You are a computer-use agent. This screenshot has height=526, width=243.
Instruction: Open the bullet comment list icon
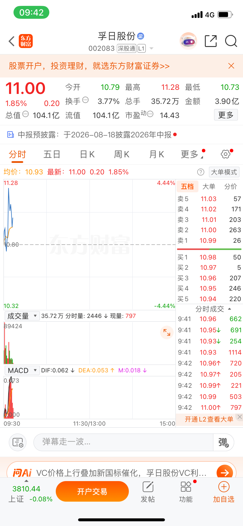(x=18, y=442)
